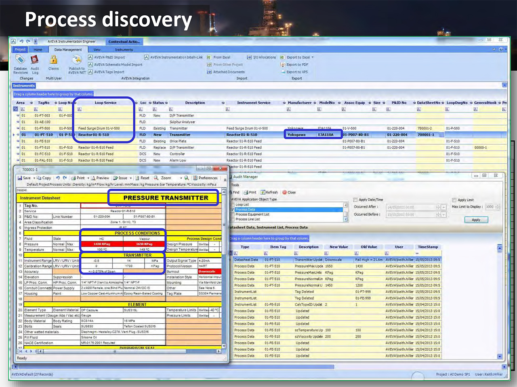The width and height of the screenshot is (517, 387).
Task: Open the Print dropdown in datasheet toolbar
Action: coord(88,178)
